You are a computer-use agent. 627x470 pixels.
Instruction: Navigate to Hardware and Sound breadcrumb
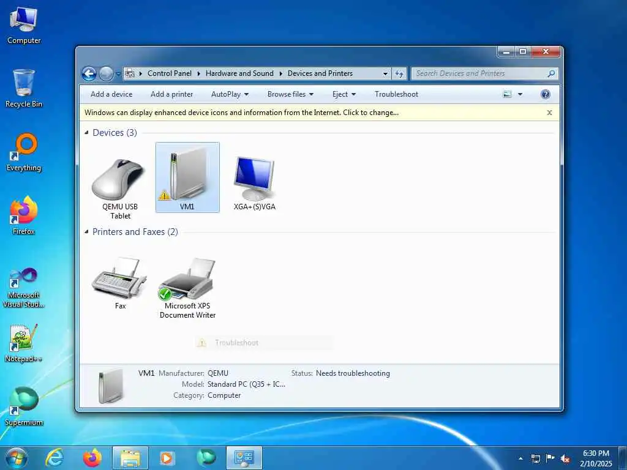(x=239, y=73)
